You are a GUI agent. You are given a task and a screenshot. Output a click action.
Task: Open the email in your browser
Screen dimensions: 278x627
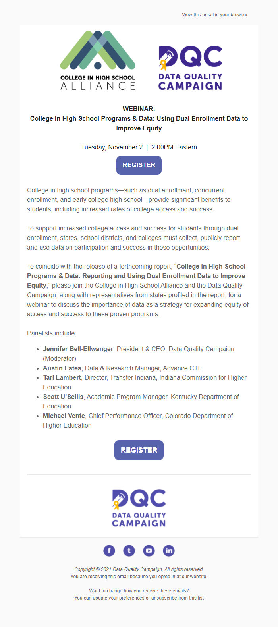click(x=214, y=15)
